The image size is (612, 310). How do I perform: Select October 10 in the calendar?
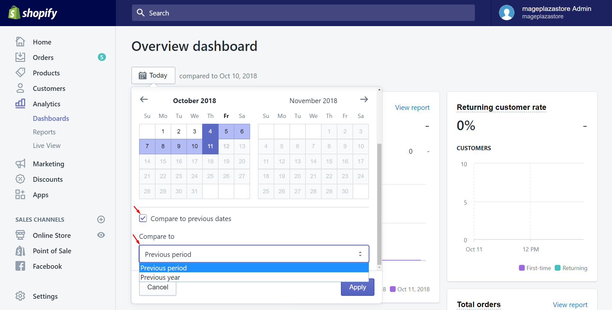click(194, 146)
